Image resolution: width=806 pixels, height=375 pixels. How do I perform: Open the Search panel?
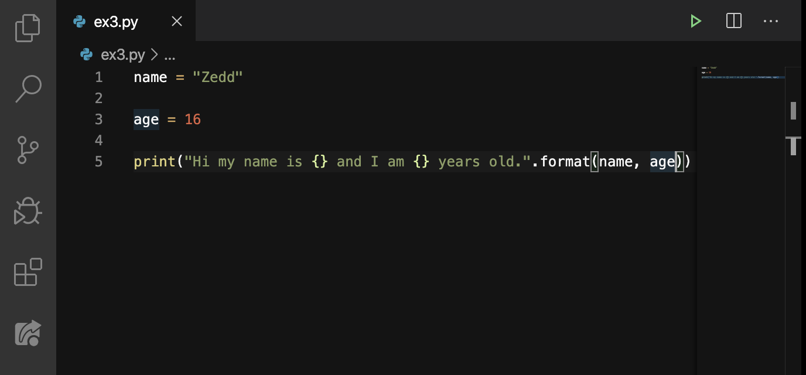click(x=27, y=88)
